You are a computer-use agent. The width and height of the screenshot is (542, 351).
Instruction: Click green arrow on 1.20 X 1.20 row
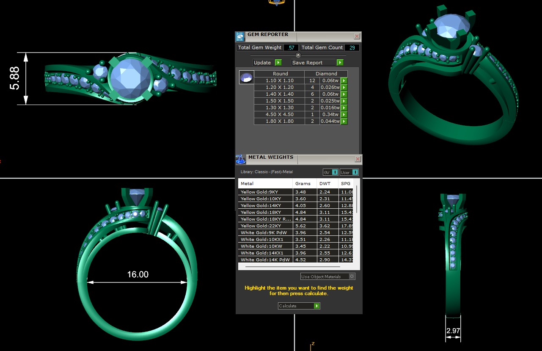(x=344, y=87)
